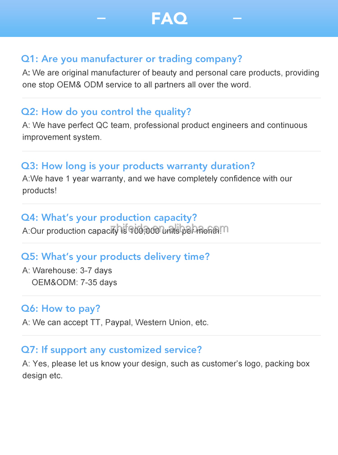Click the dash left of FAQ title
This screenshot has width=338, height=455.
coord(101,18)
